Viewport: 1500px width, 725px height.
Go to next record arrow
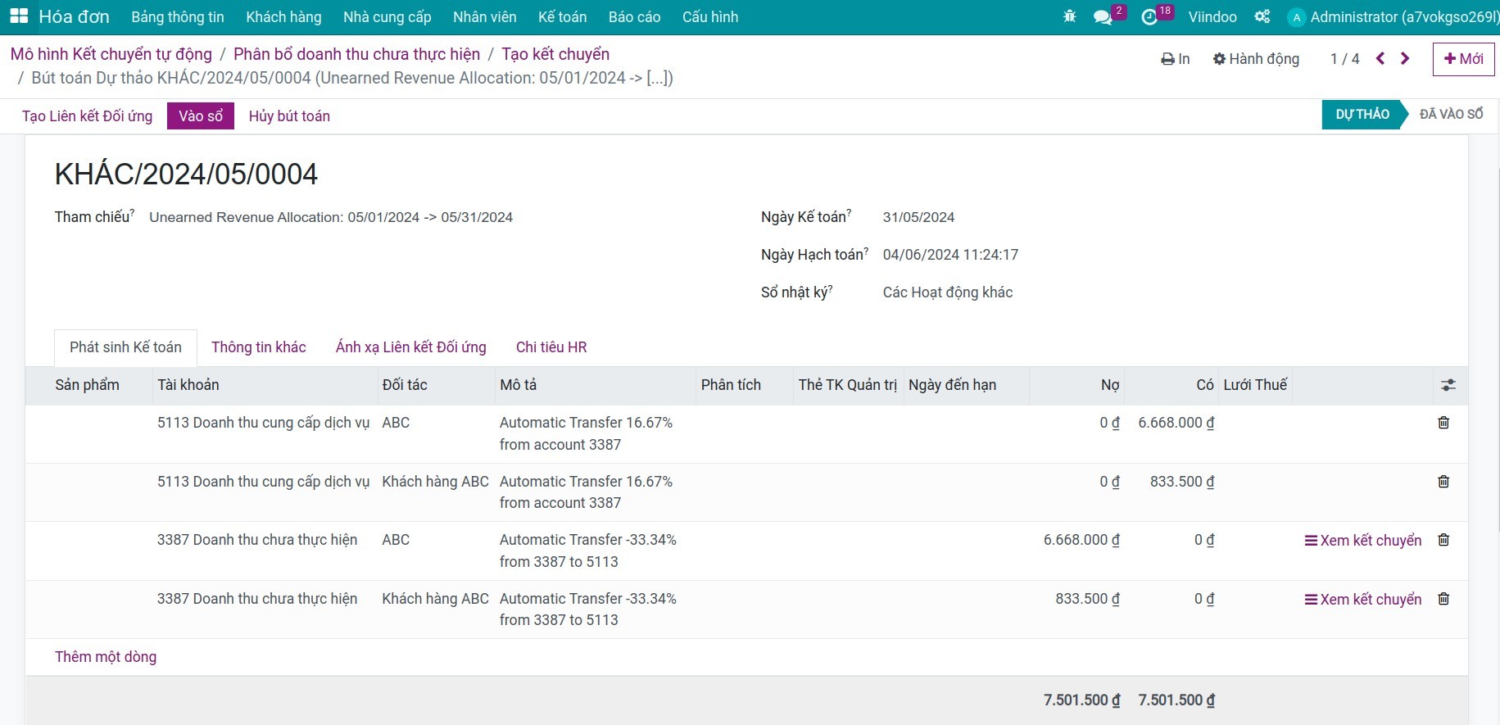coord(1405,58)
